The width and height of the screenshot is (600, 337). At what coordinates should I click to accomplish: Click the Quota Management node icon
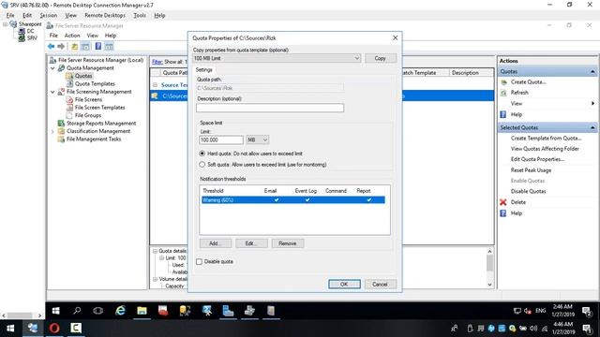[x=61, y=68]
